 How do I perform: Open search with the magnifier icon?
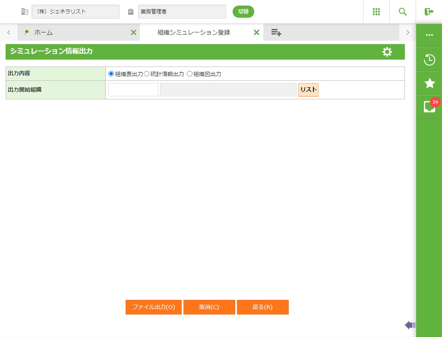coord(403,12)
